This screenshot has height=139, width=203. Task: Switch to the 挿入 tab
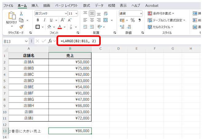35,6
